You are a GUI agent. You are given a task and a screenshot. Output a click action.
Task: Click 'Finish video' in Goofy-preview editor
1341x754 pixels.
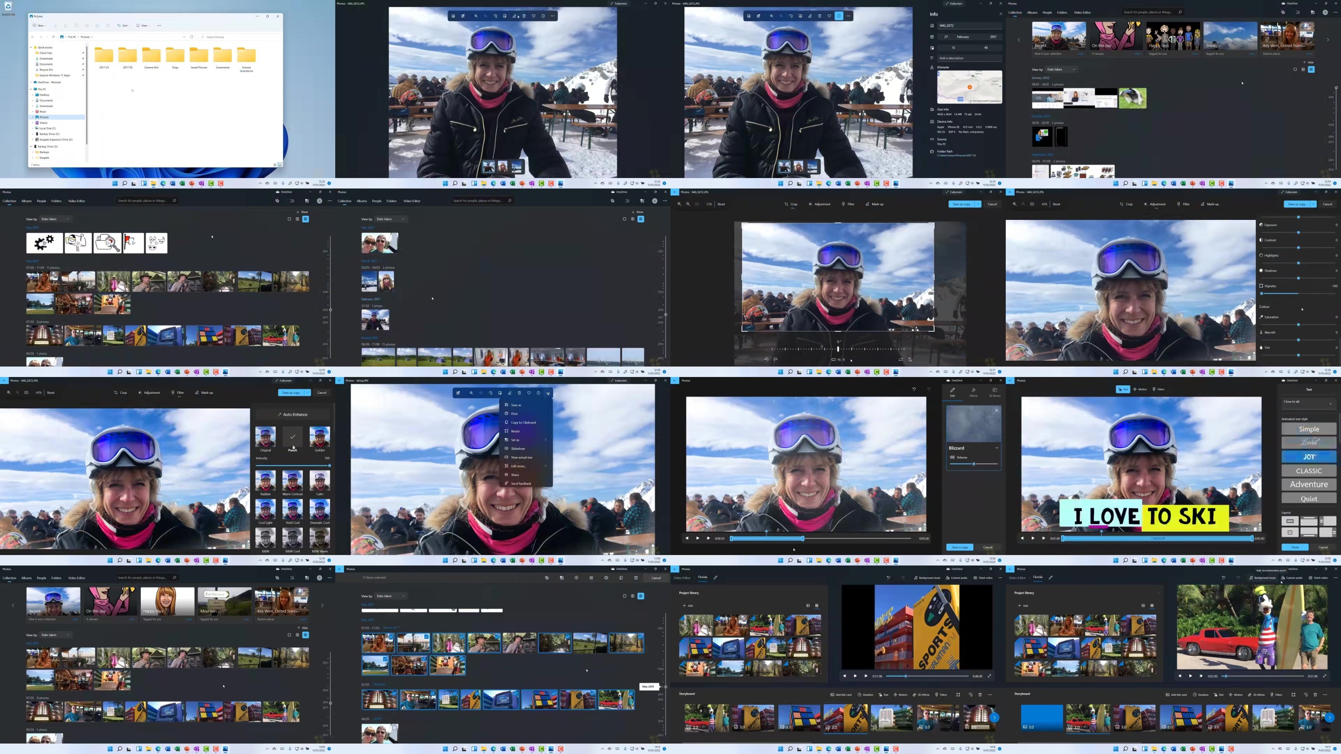coord(1319,578)
